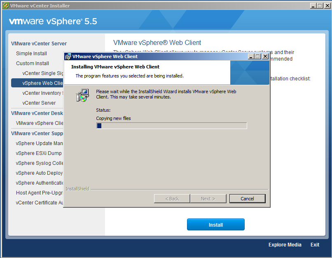Close the vSphere Web Client dialog
The width and height of the screenshot is (332, 258).
coord(265,56)
